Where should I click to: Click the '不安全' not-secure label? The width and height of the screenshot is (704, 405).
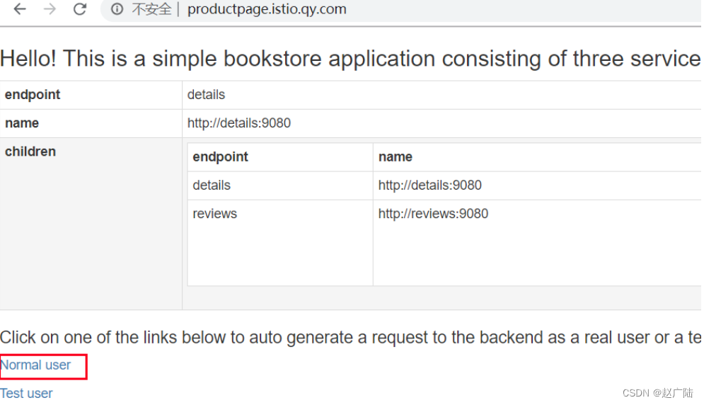(x=151, y=9)
